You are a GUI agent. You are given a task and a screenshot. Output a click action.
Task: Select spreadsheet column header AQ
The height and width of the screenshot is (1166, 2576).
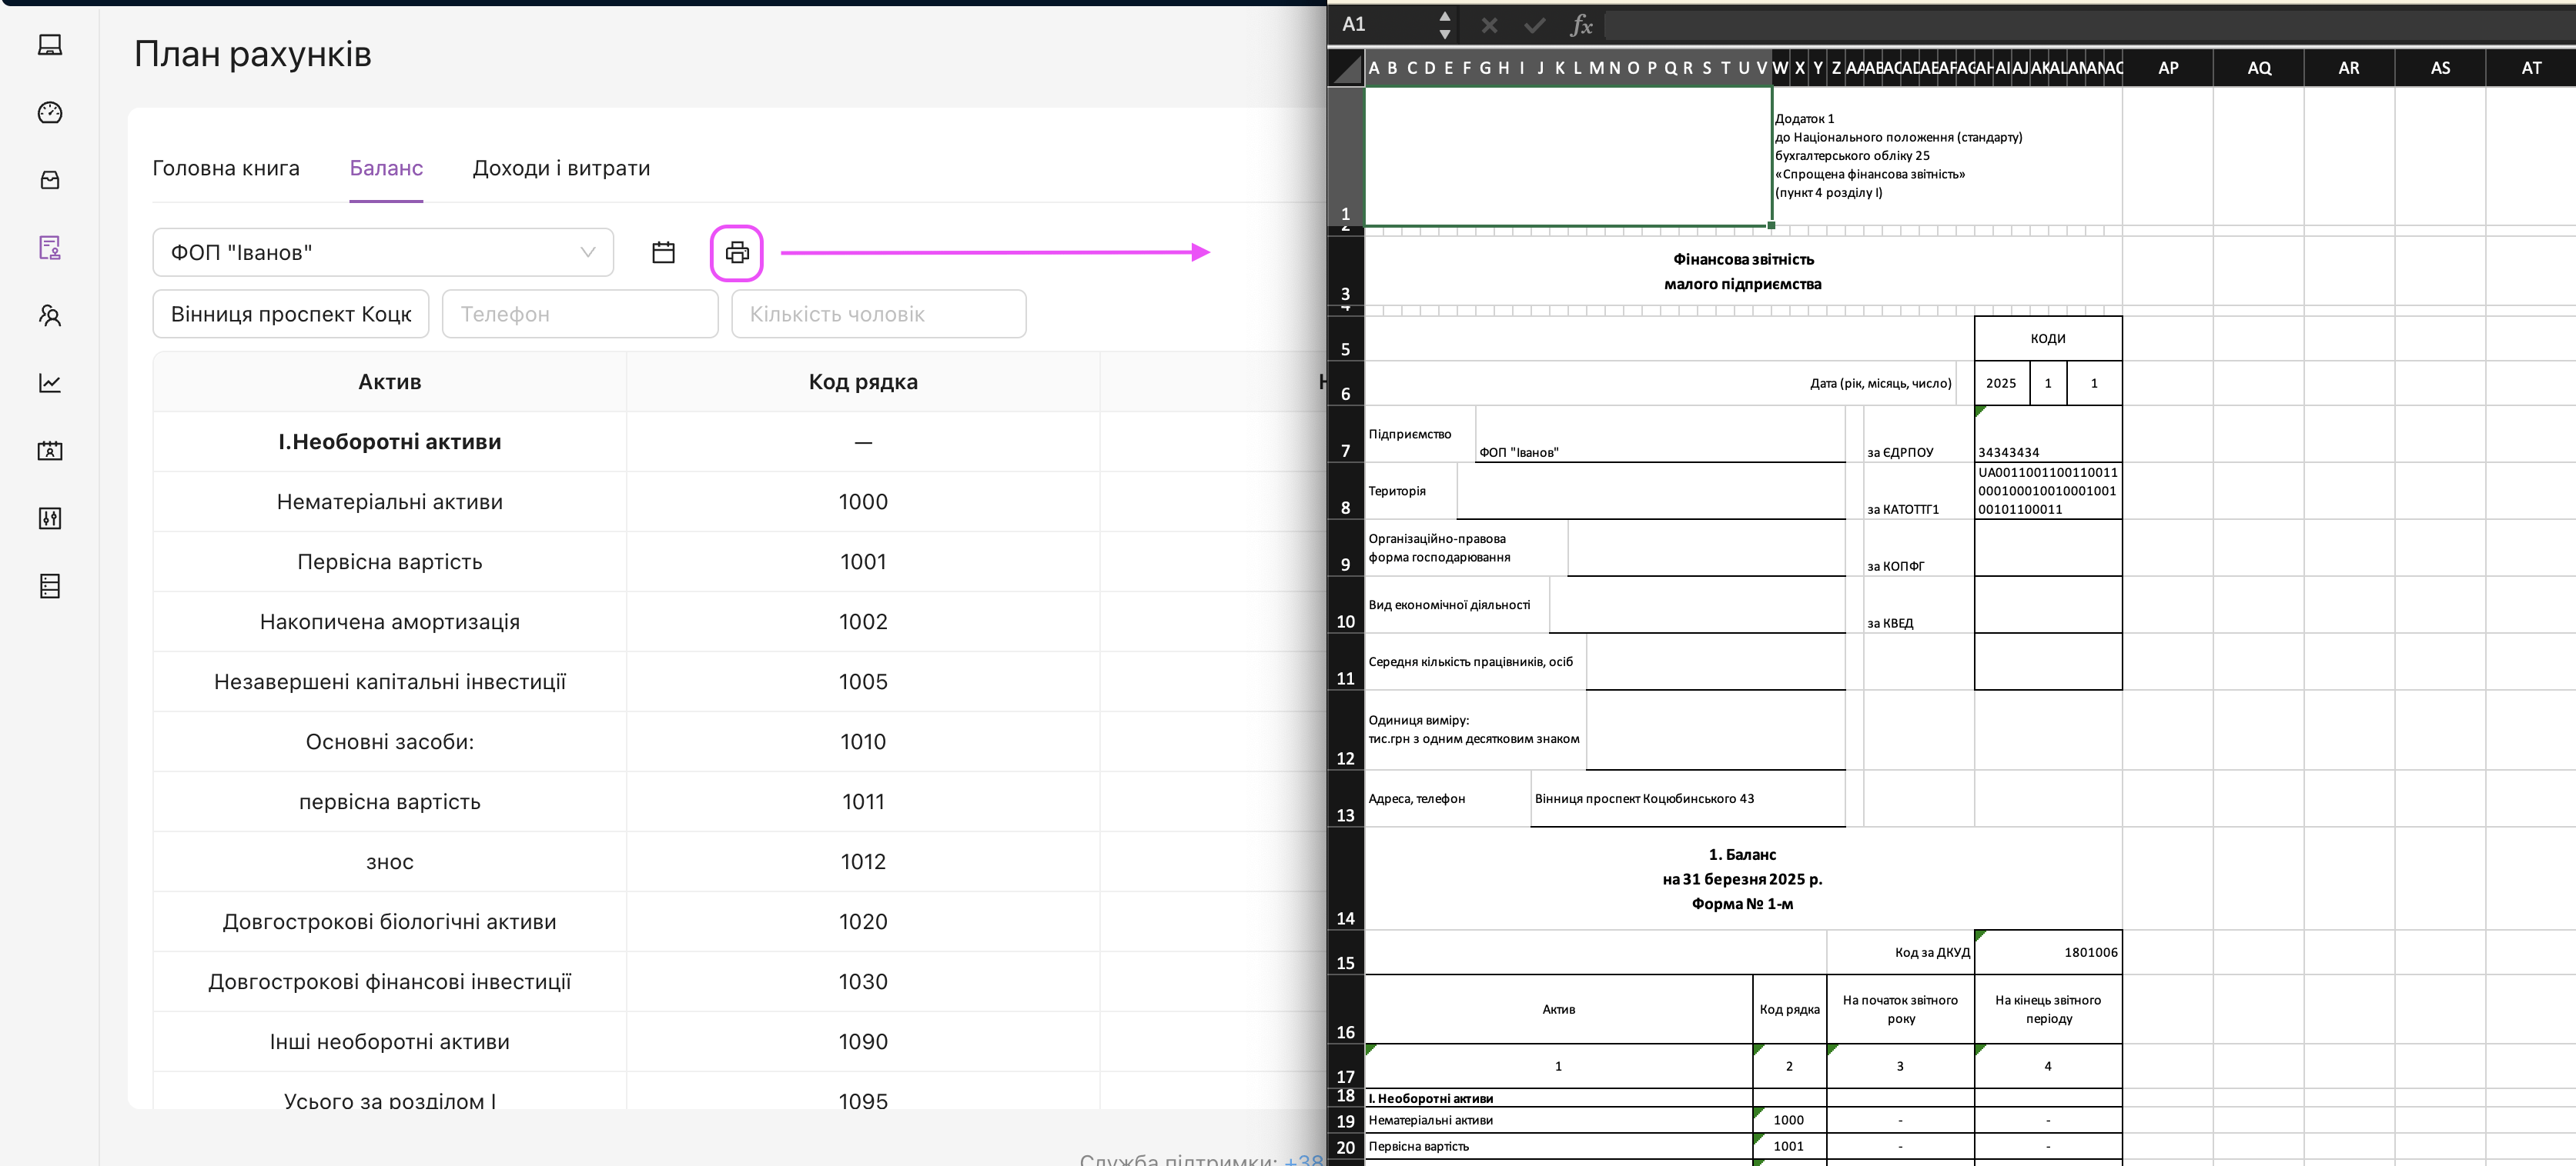(x=2259, y=68)
